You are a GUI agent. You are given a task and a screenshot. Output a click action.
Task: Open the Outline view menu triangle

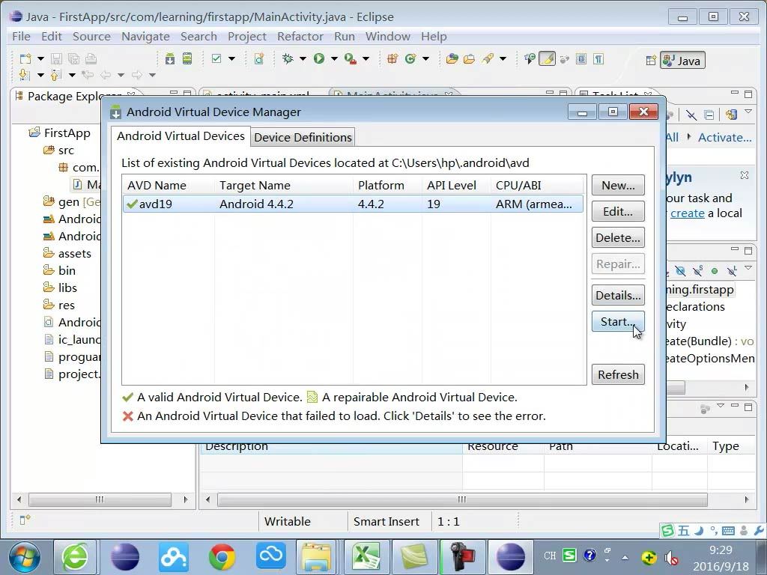click(748, 268)
